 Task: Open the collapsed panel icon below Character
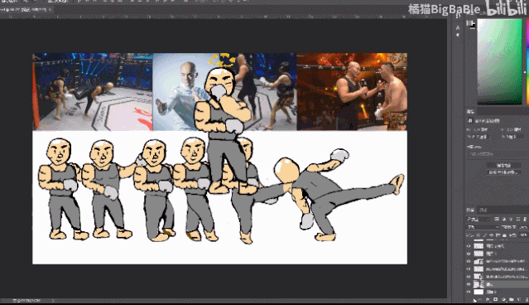coord(458,35)
